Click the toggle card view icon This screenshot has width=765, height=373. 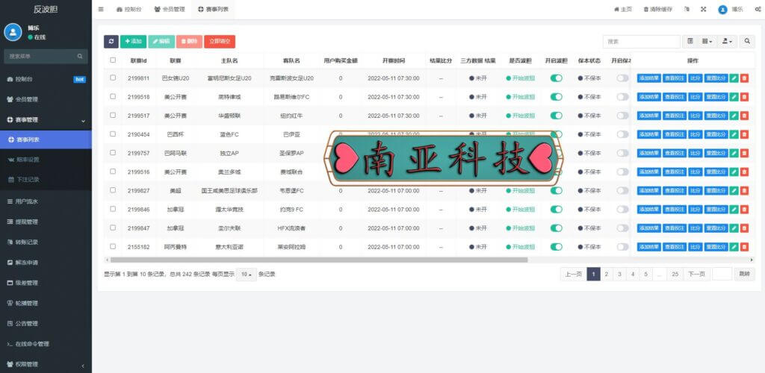[x=690, y=42]
